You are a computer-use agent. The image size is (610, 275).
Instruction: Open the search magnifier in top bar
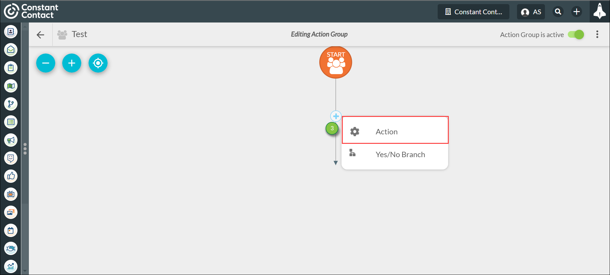pos(558,12)
